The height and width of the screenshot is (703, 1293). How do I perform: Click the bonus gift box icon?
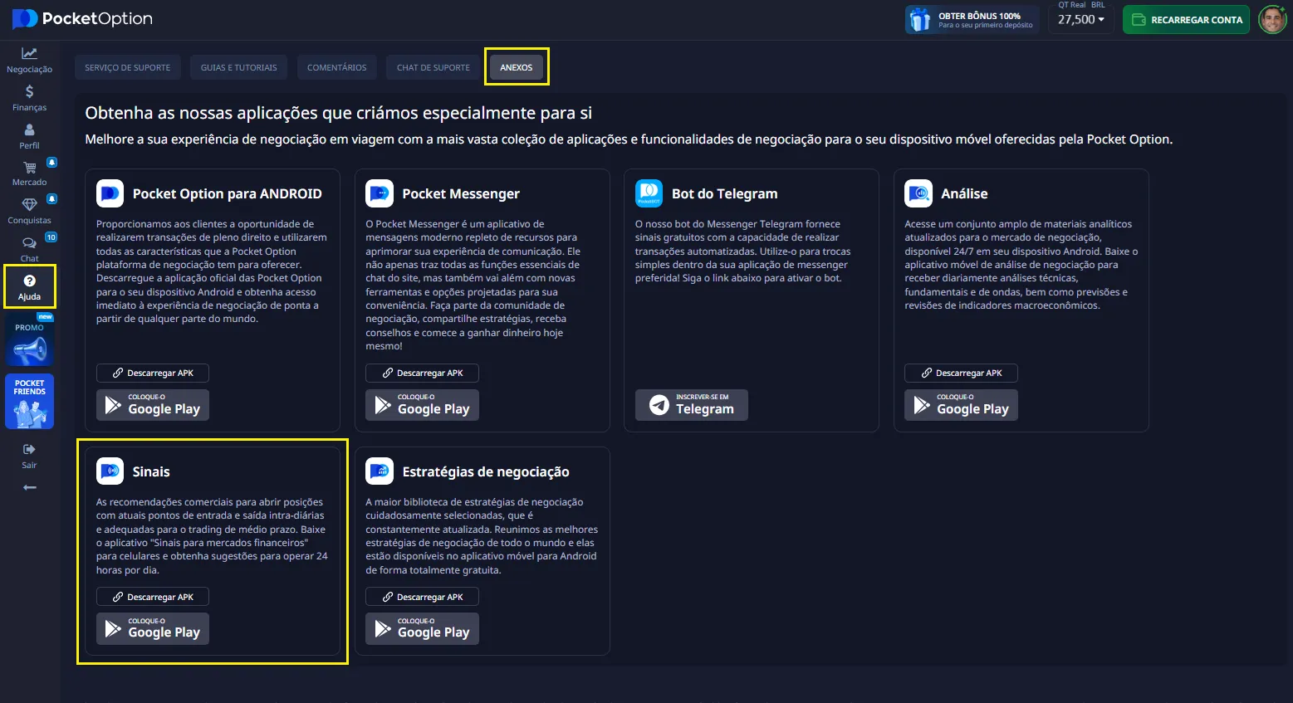(919, 19)
